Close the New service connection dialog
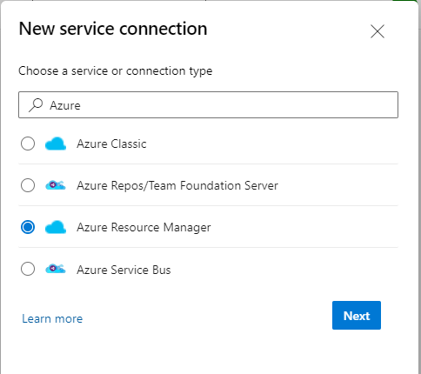The width and height of the screenshot is (421, 374). tap(378, 31)
